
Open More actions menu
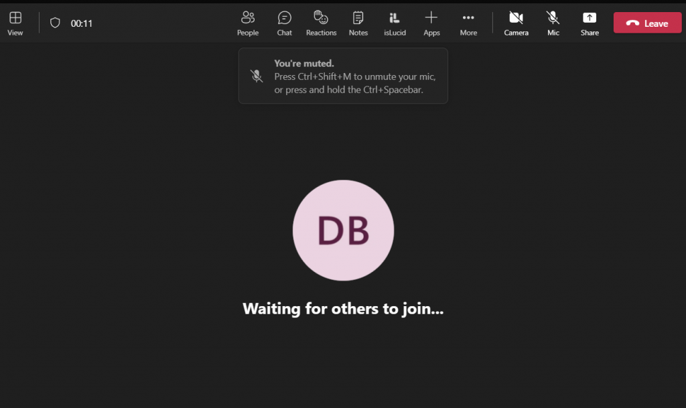click(x=468, y=23)
